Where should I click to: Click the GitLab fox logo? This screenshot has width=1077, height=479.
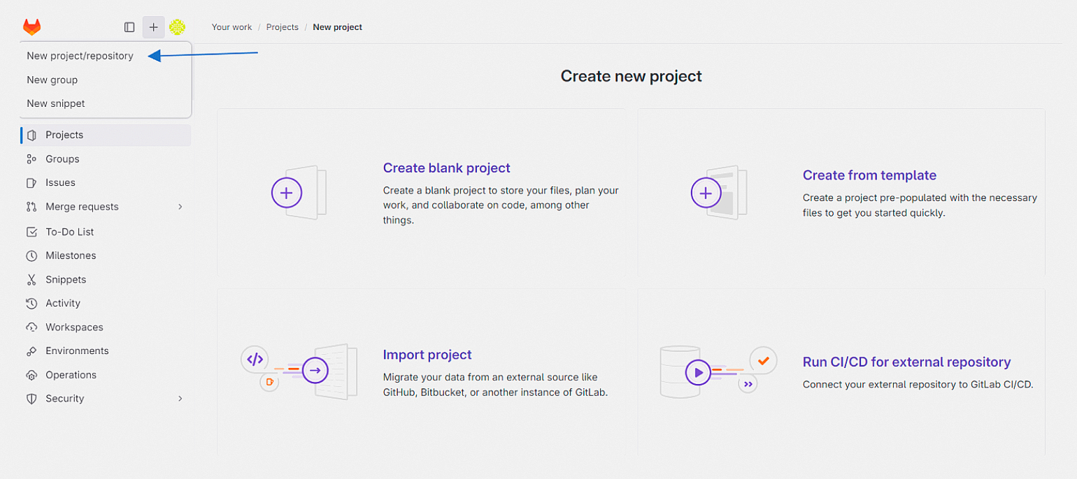(x=31, y=27)
